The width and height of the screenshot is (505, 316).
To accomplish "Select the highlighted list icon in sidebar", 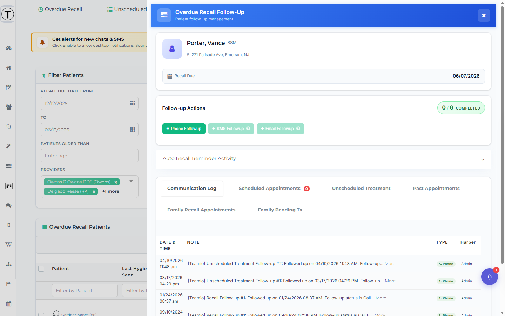I will pos(9,186).
